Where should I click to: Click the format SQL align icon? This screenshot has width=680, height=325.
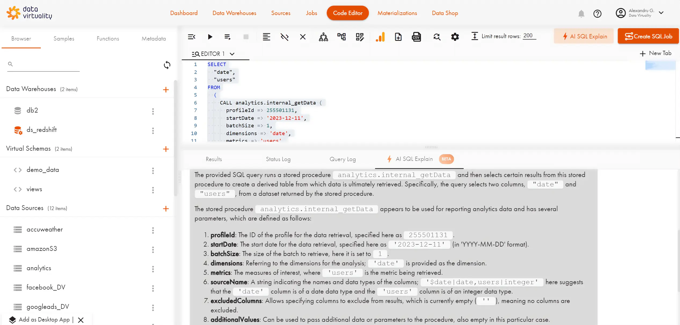tap(266, 37)
